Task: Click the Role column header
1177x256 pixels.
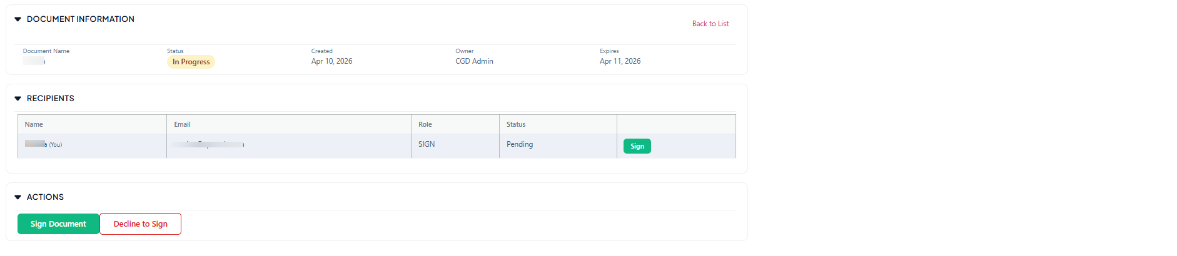Action: 425,124
